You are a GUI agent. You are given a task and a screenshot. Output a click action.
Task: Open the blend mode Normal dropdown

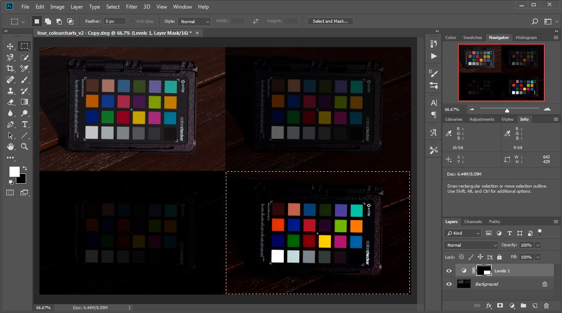[471, 245]
